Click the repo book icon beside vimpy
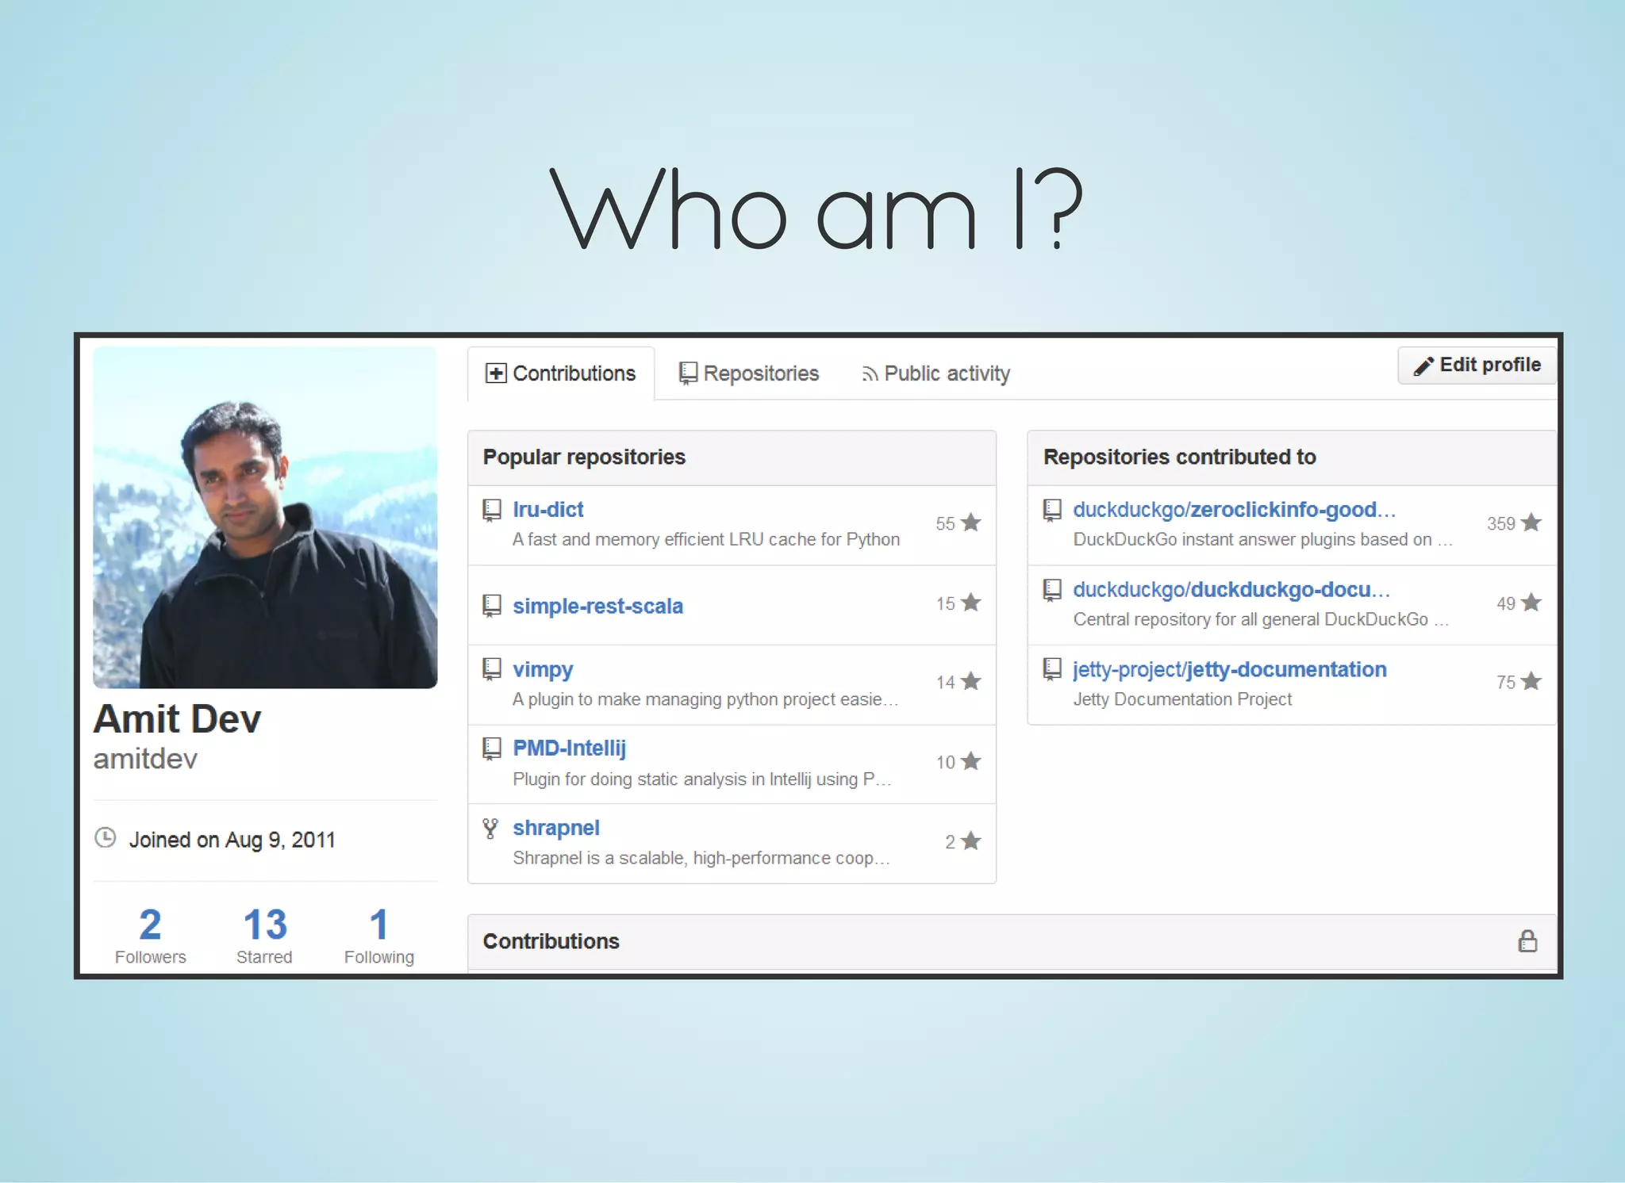The width and height of the screenshot is (1625, 1183). coord(492,669)
